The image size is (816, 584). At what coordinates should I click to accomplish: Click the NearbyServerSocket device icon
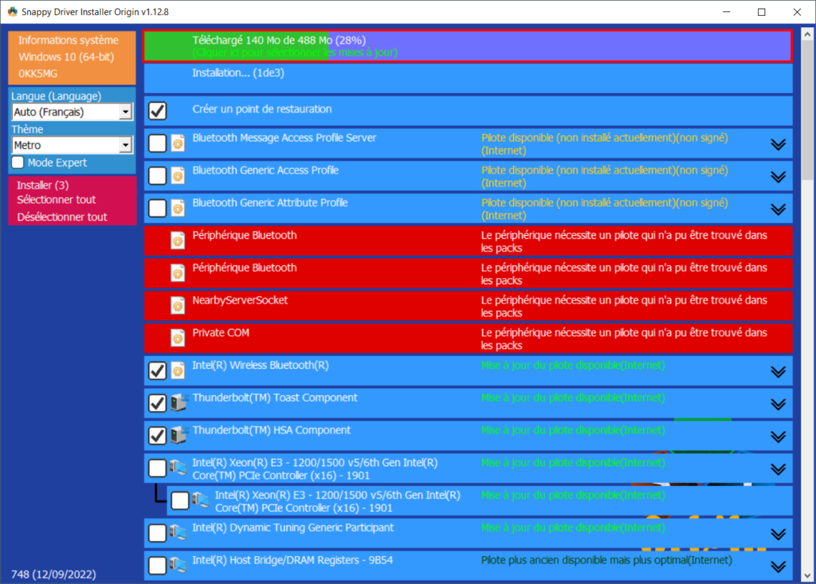pyautogui.click(x=178, y=305)
